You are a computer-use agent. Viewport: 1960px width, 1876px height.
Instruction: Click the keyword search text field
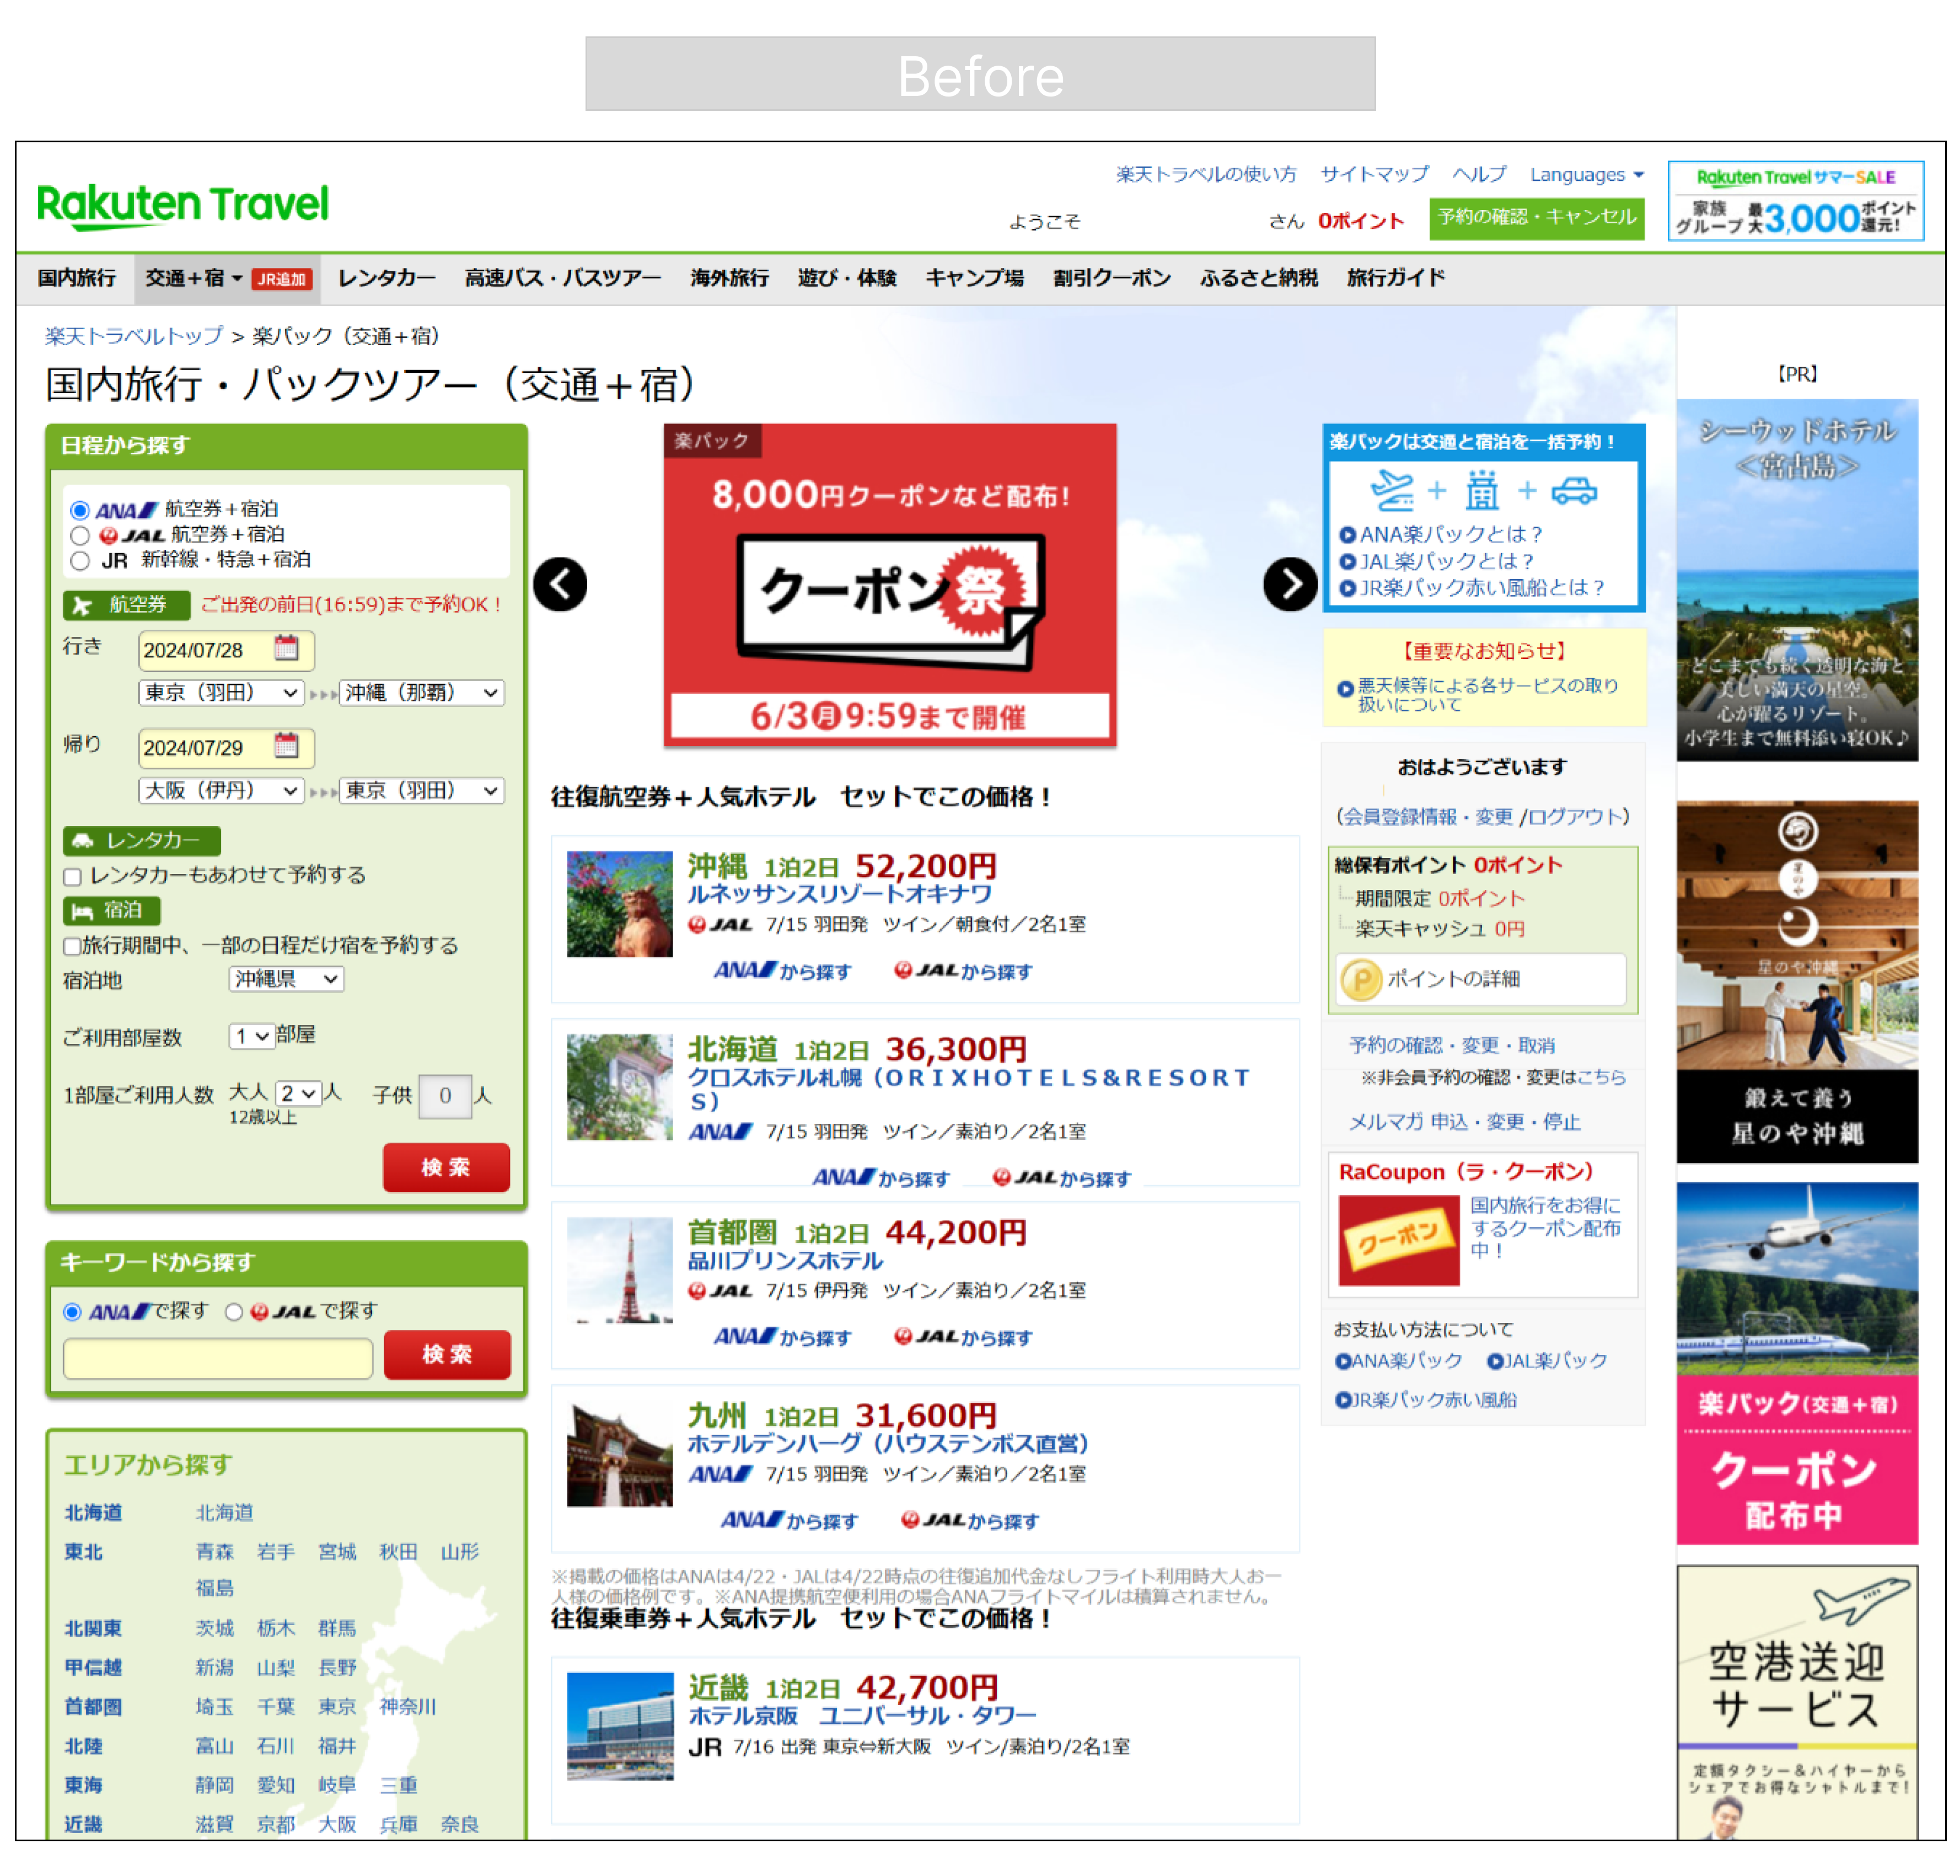(x=218, y=1358)
